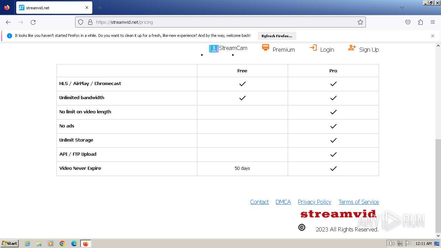Select the HLS / AirPlay / Chromecast row label
The width and height of the screenshot is (441, 248).
(90, 83)
